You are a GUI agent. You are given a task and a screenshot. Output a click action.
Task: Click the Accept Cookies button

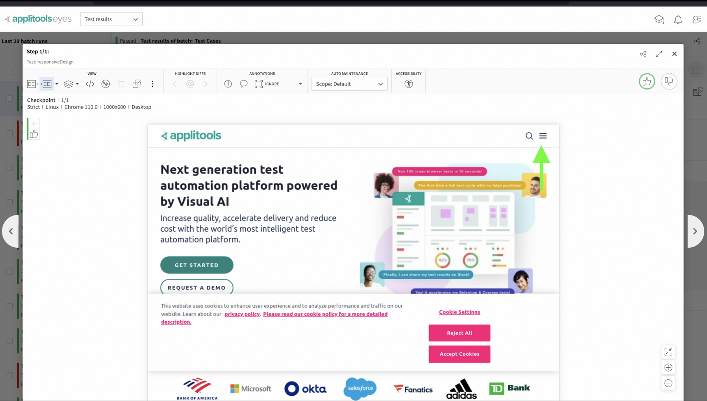click(460, 354)
